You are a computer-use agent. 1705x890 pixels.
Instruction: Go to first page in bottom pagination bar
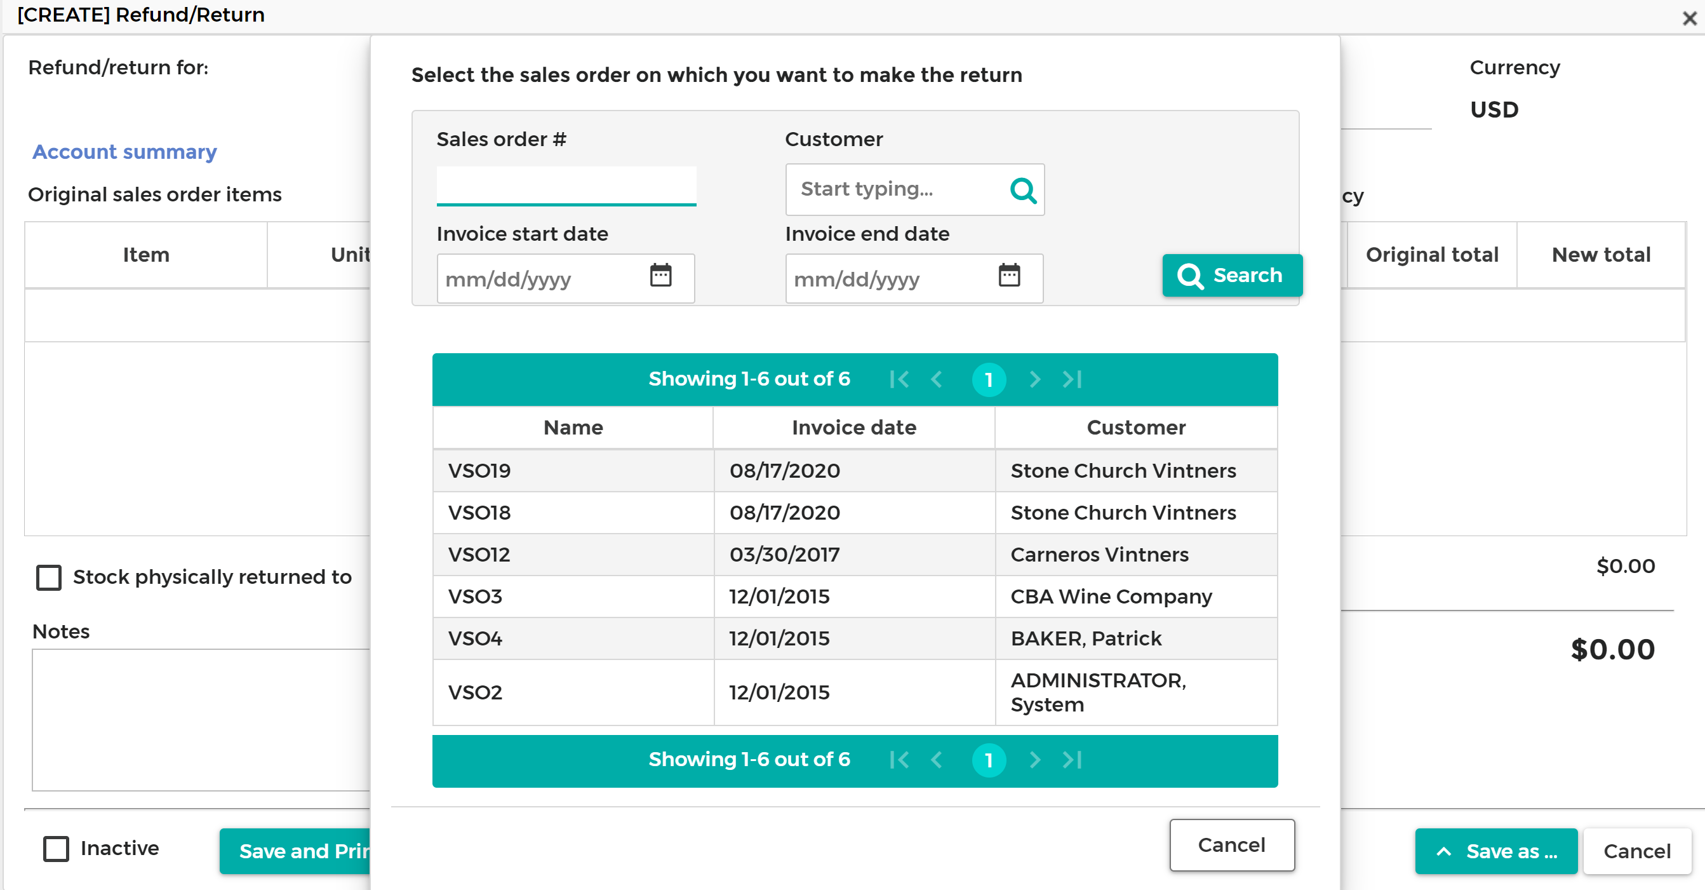[x=899, y=760]
